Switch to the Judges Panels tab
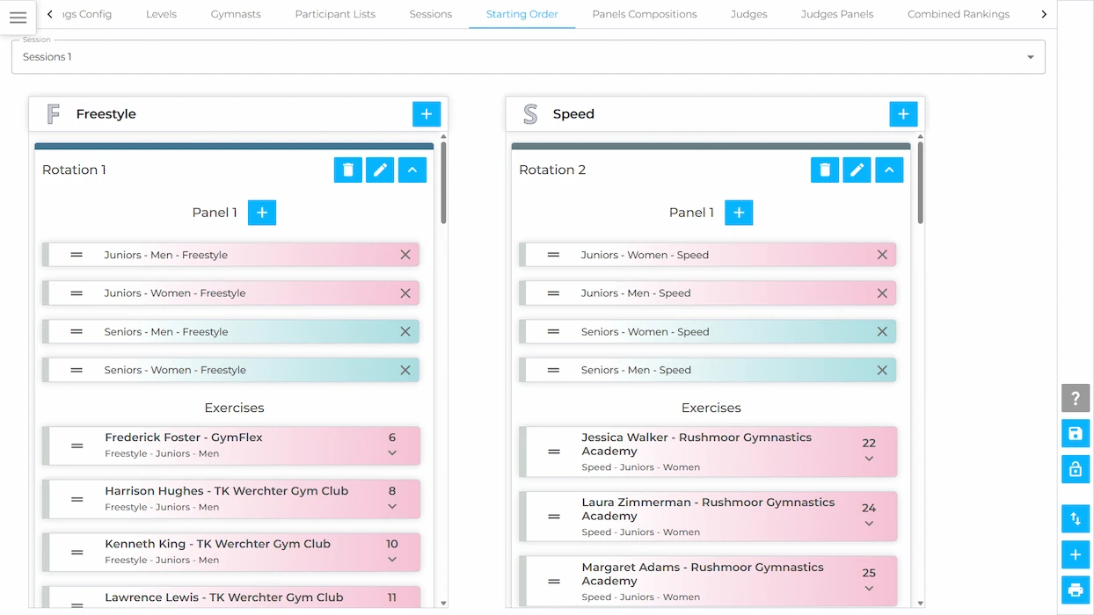Screen dimensions: 1094x615 (837, 14)
